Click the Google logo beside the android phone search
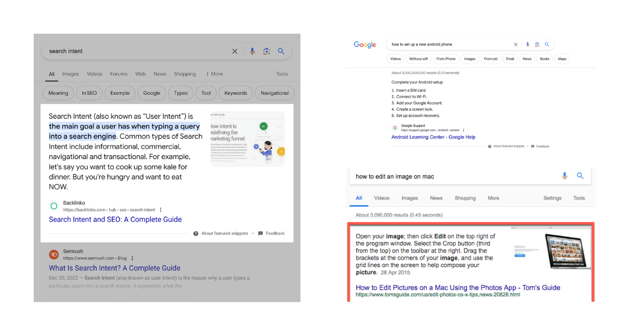 point(365,44)
